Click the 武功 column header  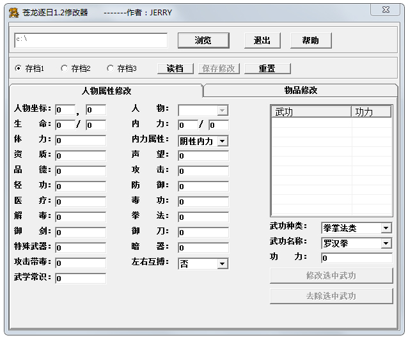click(x=311, y=112)
